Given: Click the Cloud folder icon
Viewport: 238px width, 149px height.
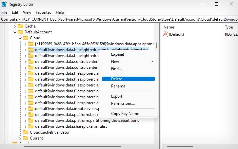Looking at the screenshot, I should (26, 38).
